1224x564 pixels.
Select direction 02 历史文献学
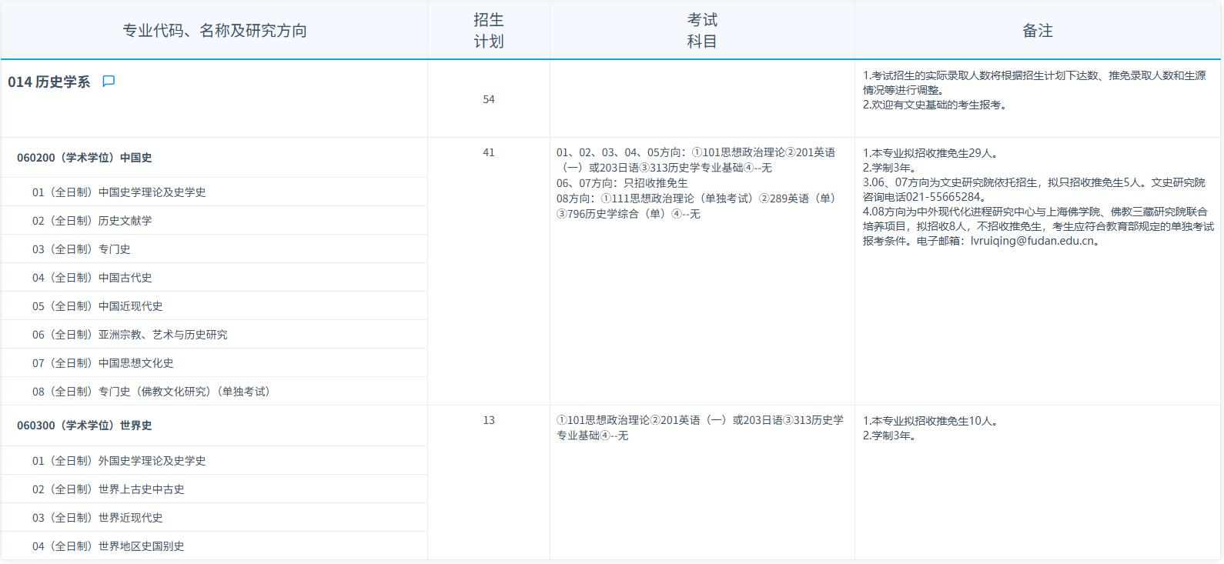(x=92, y=221)
